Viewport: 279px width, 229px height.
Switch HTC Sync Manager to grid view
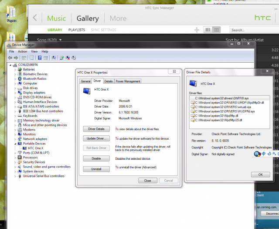216,30
